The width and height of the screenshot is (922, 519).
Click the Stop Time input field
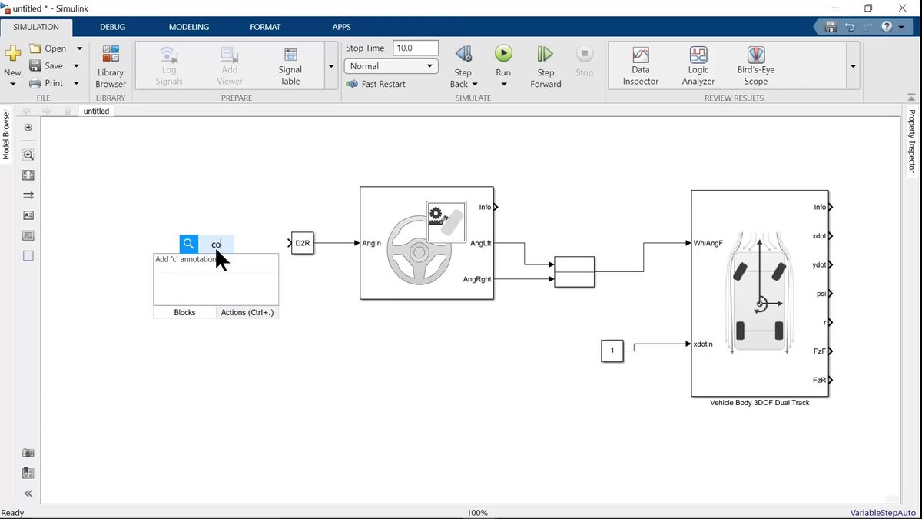416,48
